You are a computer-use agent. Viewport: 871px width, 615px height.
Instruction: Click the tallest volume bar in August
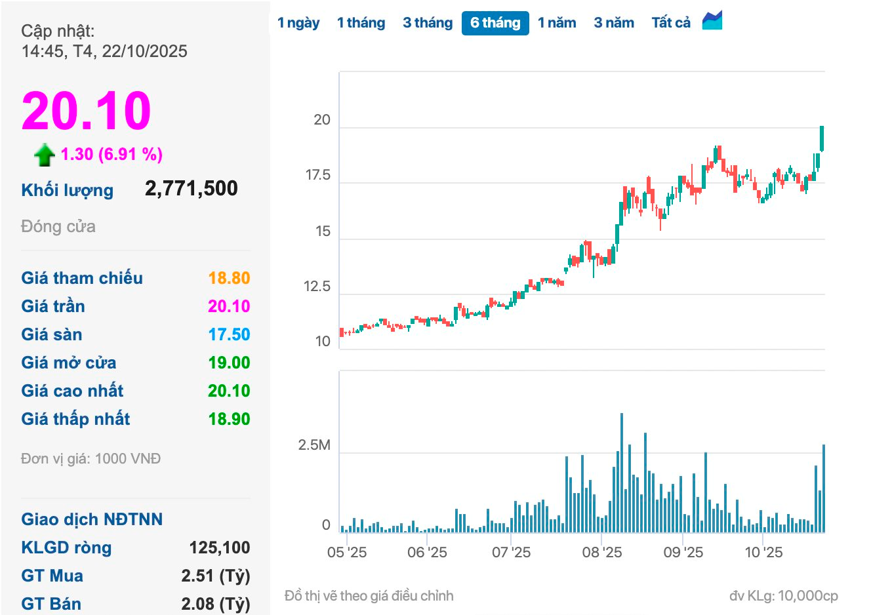click(x=622, y=472)
